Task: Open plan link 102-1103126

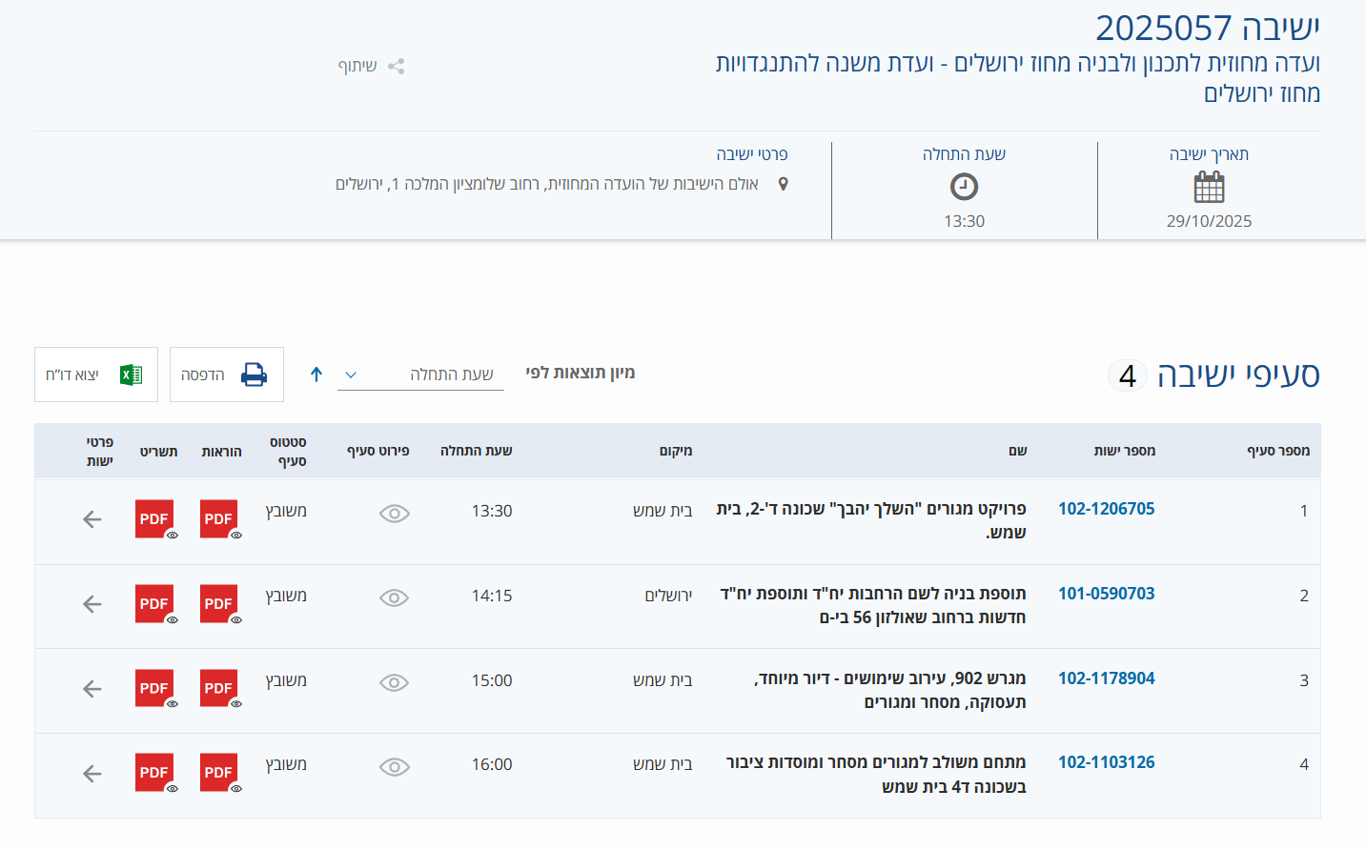Action: click(x=1106, y=762)
